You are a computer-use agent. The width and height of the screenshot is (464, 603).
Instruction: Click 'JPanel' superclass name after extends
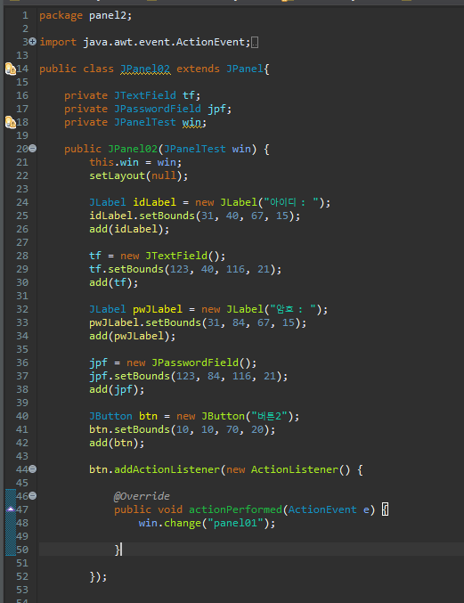coord(245,69)
